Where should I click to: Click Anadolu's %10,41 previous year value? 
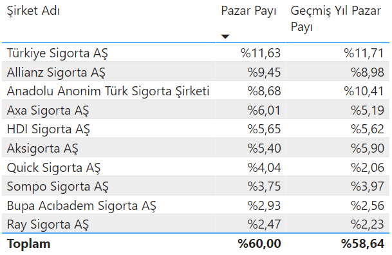(x=364, y=91)
